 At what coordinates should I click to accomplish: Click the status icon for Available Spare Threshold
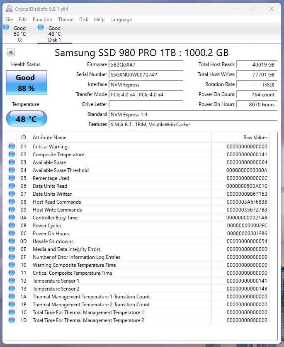click(x=12, y=170)
